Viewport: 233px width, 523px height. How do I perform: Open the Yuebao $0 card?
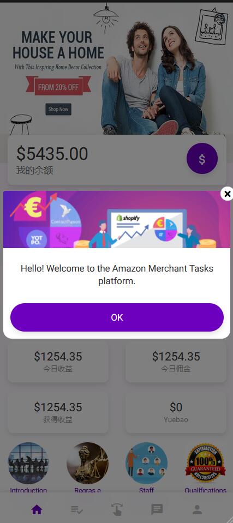tap(176, 412)
